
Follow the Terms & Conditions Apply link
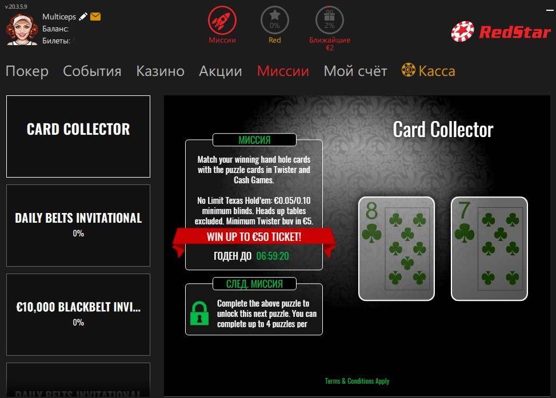click(357, 381)
